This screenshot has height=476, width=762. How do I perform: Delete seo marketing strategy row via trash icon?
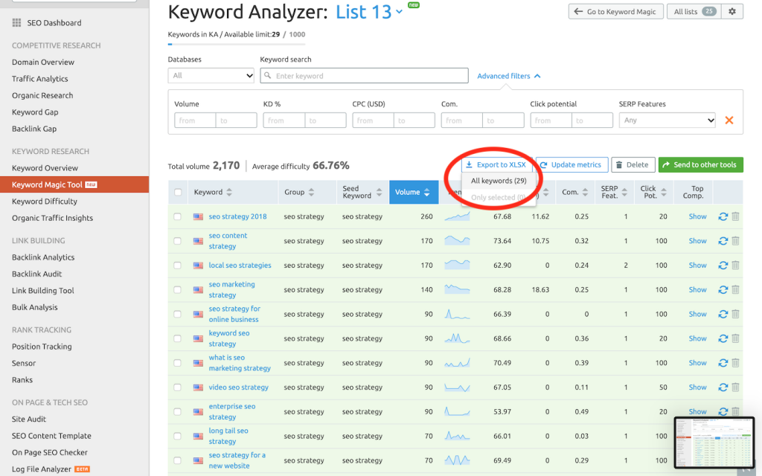pos(735,289)
